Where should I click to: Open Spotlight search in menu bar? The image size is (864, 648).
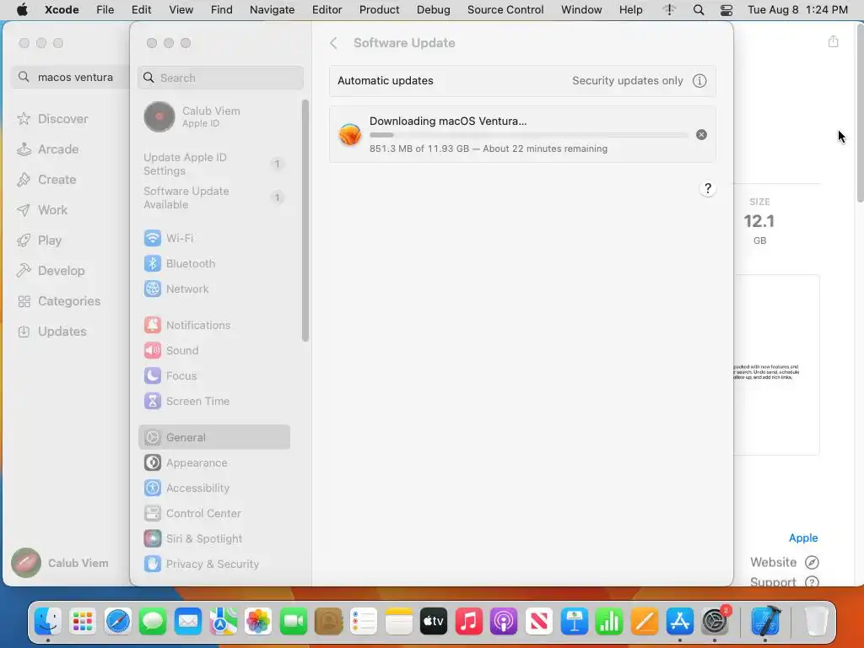(698, 9)
